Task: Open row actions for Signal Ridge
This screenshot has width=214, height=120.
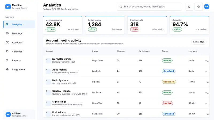Action: coord(207,103)
